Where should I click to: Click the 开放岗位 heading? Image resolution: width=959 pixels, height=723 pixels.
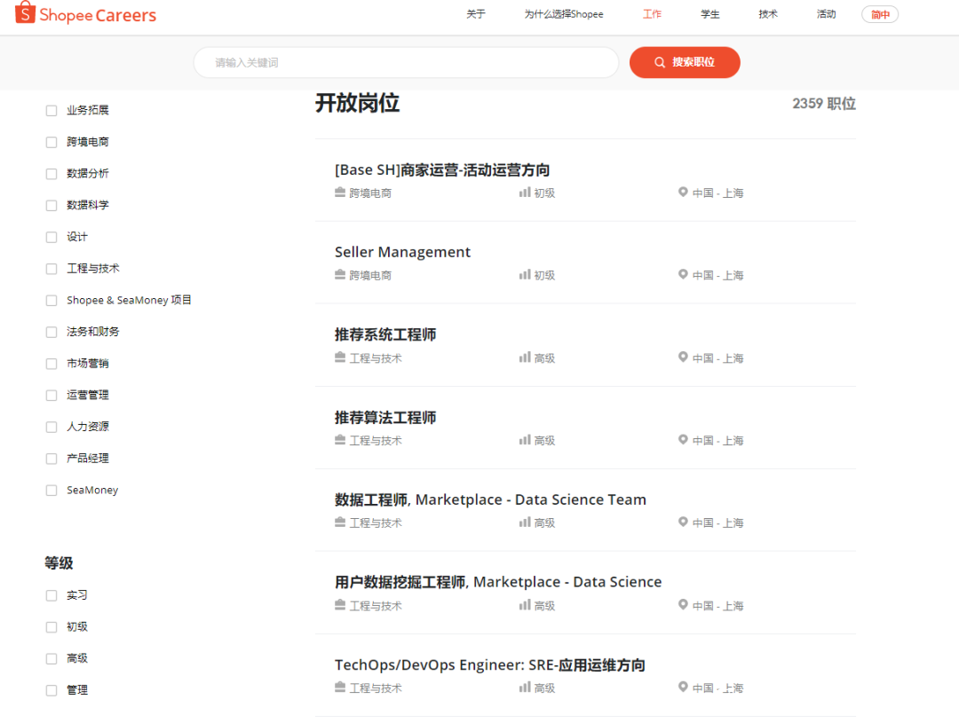point(357,103)
